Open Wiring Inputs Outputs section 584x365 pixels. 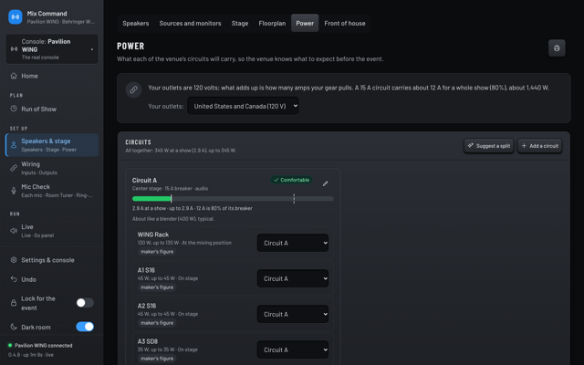click(52, 168)
